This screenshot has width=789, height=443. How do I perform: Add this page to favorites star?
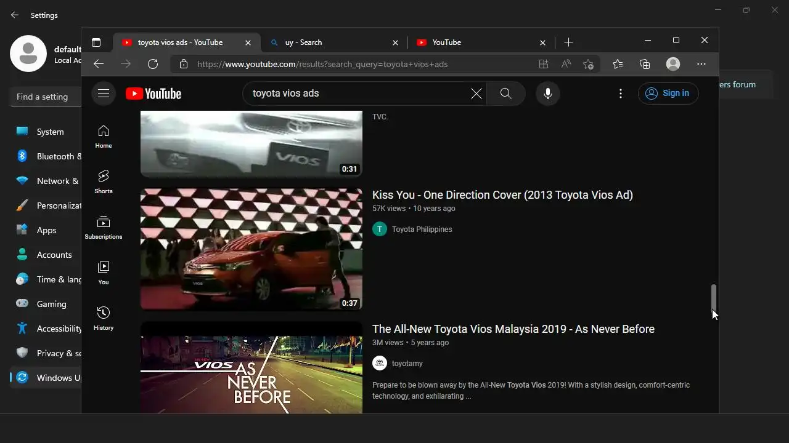(x=588, y=64)
